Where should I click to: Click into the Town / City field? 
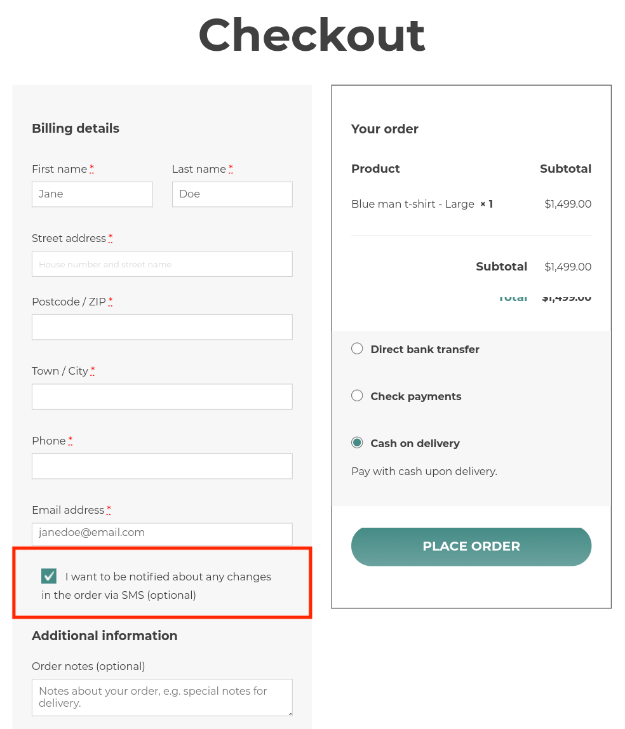162,396
